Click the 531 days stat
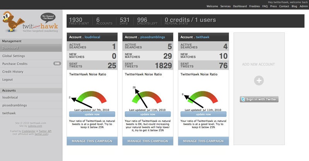The image size is (309, 161). click(124, 21)
